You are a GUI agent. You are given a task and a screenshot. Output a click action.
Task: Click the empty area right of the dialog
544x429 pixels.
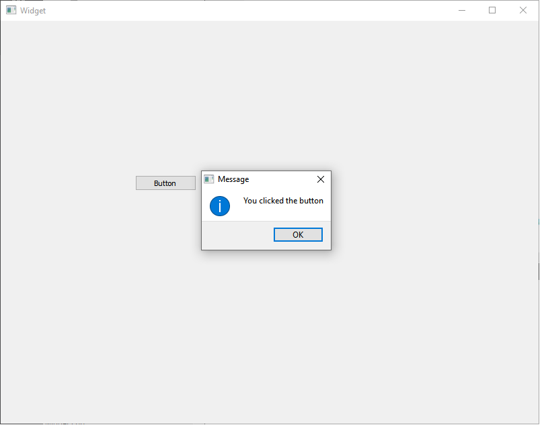pyautogui.click(x=430, y=208)
